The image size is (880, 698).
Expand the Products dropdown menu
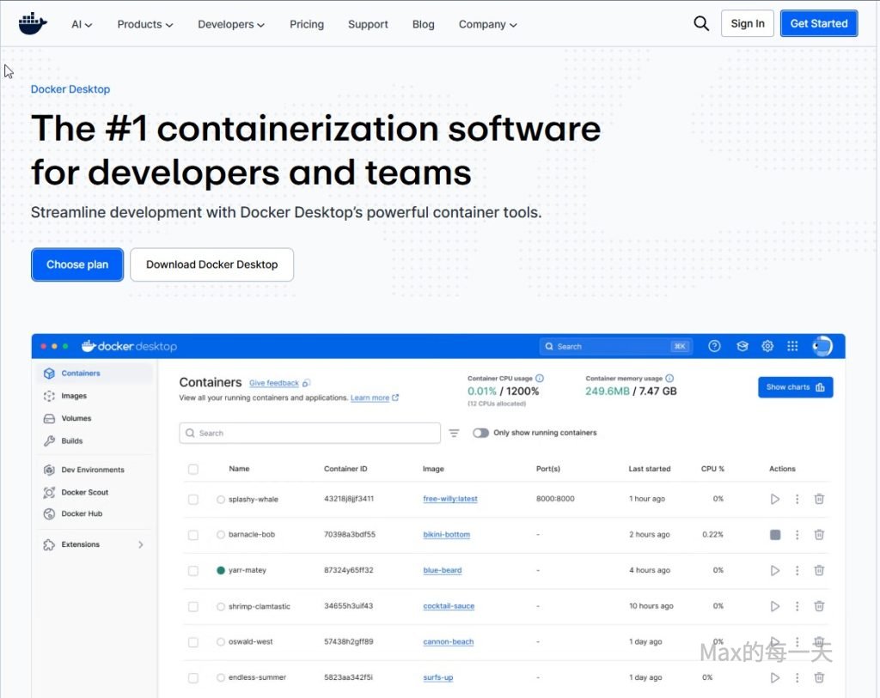point(144,24)
